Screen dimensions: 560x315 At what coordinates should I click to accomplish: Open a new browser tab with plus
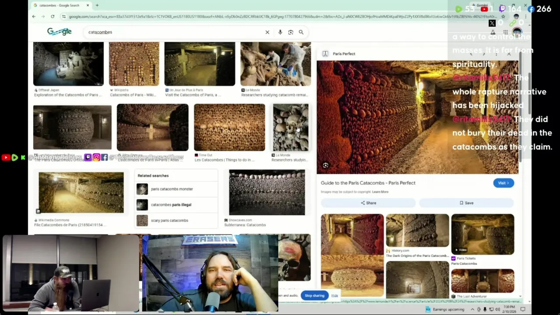(97, 5)
